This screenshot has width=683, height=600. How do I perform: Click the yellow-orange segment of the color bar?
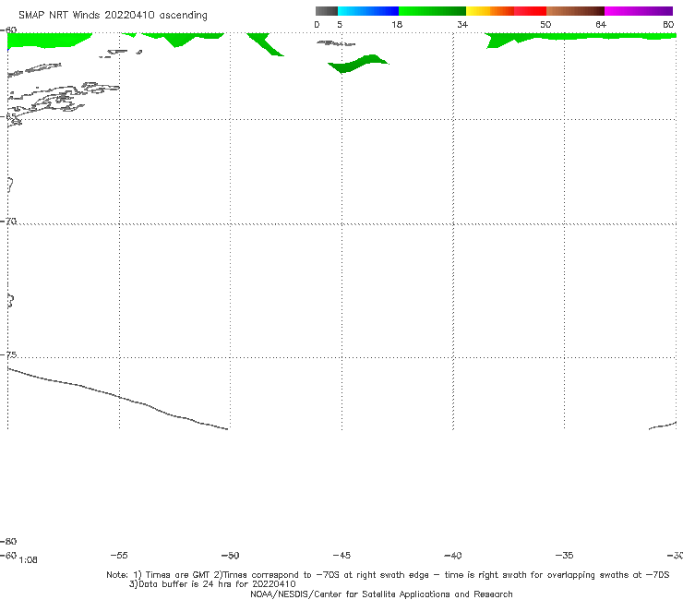click(x=489, y=11)
